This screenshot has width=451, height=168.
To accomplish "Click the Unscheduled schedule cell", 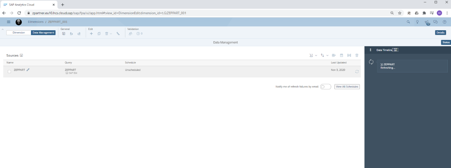I will click(133, 70).
